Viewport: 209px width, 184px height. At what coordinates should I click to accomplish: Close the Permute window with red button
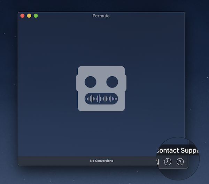point(22,16)
